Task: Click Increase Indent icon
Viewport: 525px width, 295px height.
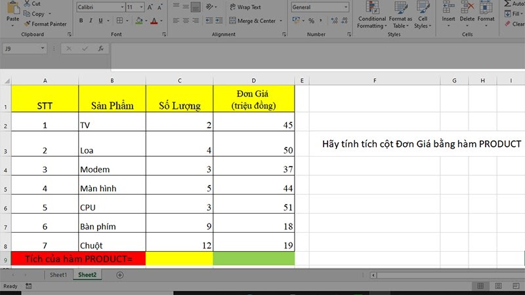Action: click(219, 21)
